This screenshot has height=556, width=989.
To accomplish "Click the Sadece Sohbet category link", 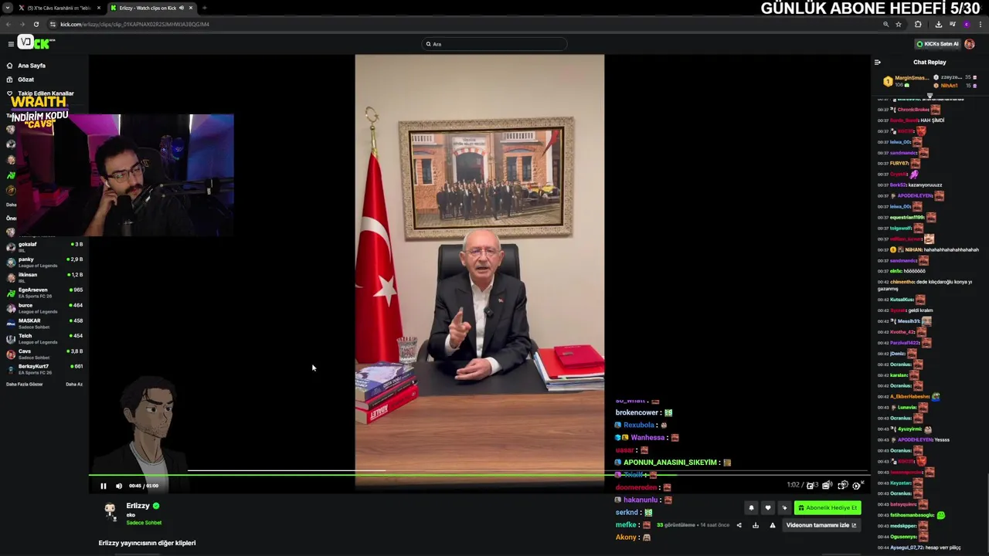I will point(144,523).
